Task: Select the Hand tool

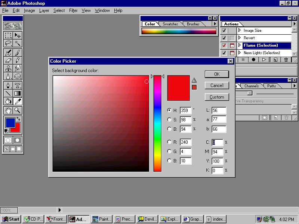Action: tap(8, 110)
